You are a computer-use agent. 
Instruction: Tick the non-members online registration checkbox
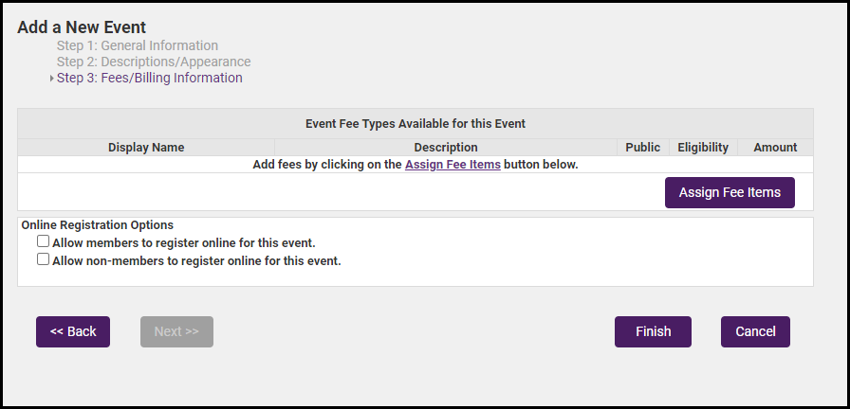click(x=43, y=259)
